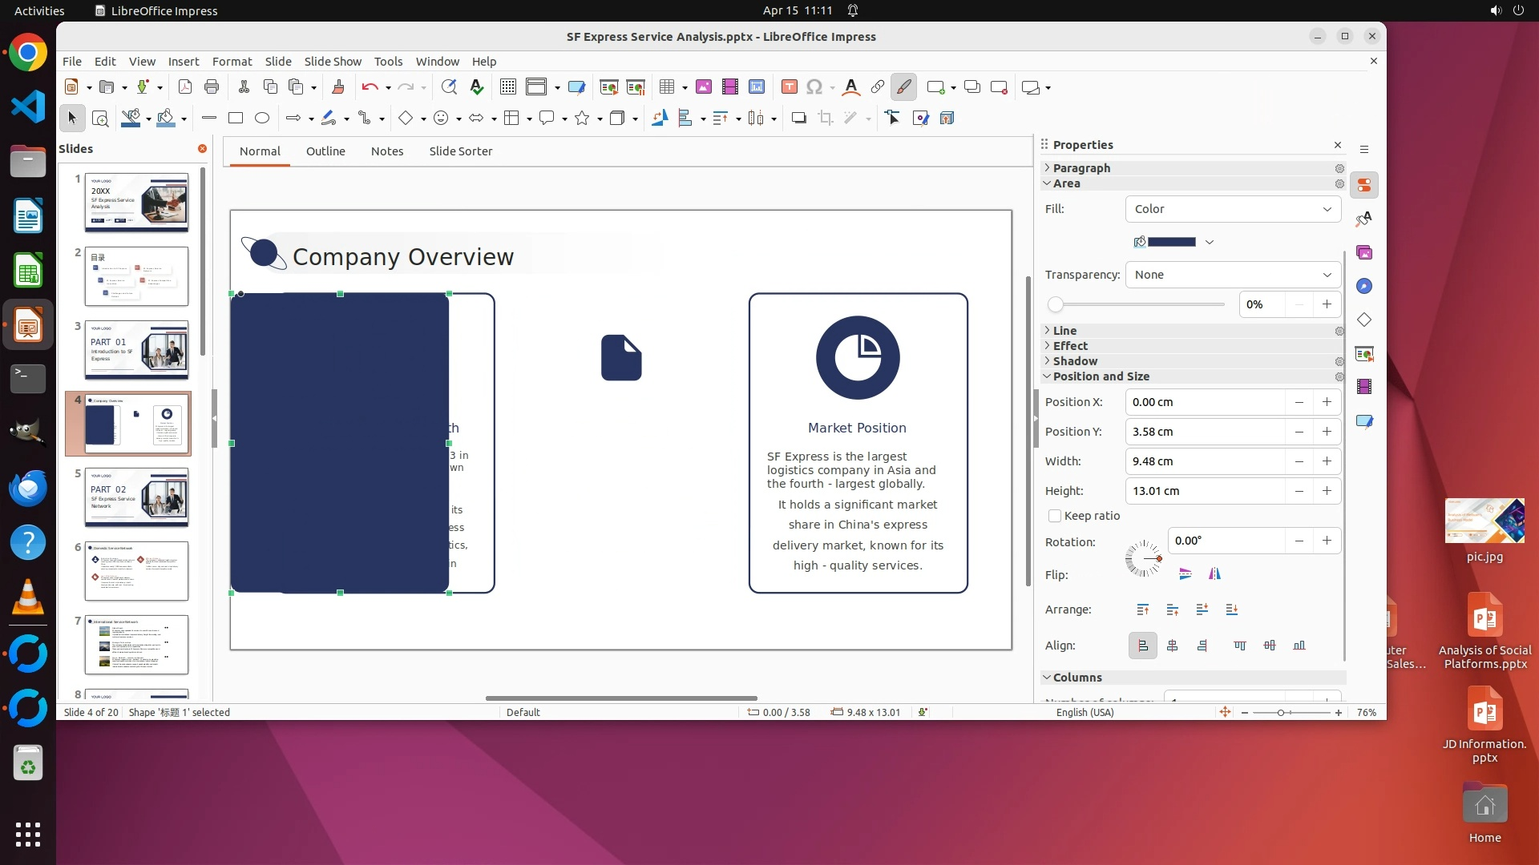Toggle the Crop Image tool
The image size is (1539, 865).
826,119
